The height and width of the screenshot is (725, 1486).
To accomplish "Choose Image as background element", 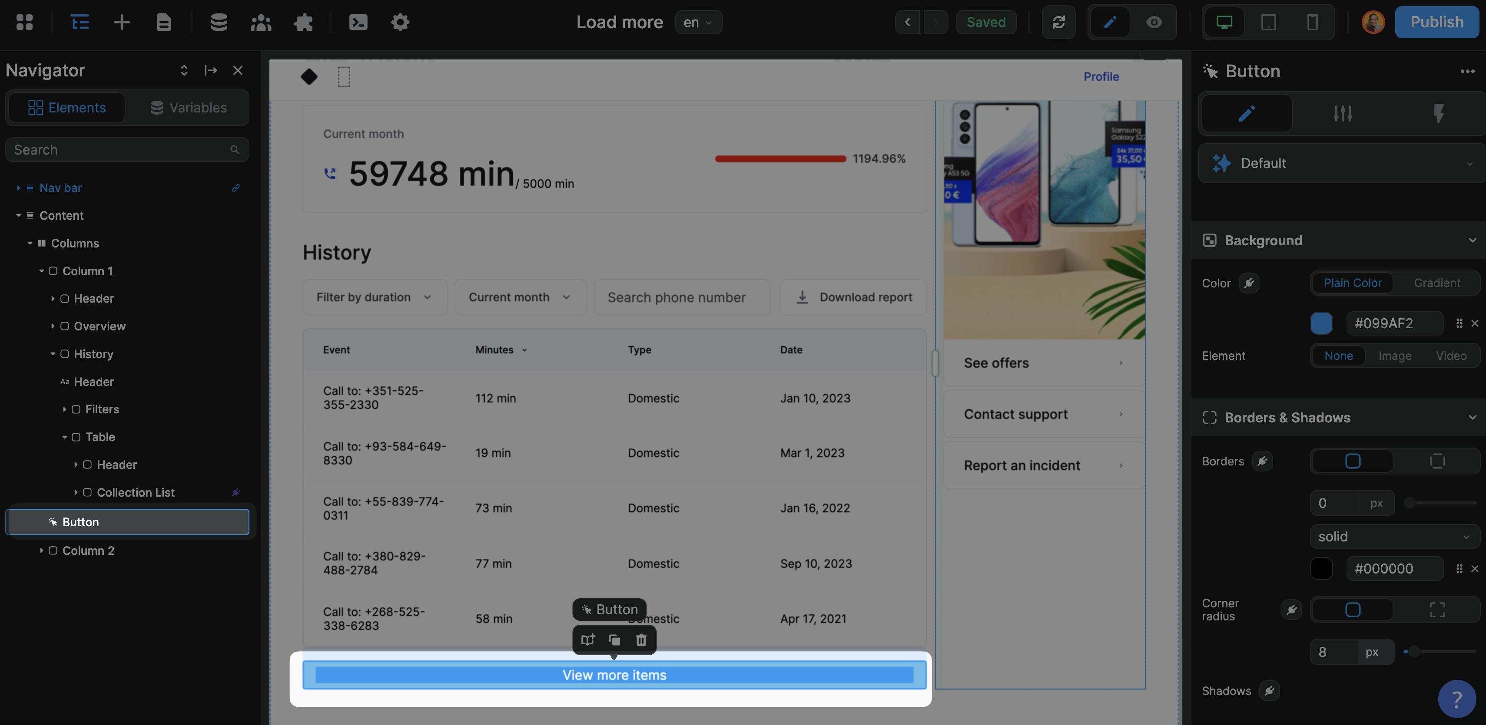I will click(1394, 356).
